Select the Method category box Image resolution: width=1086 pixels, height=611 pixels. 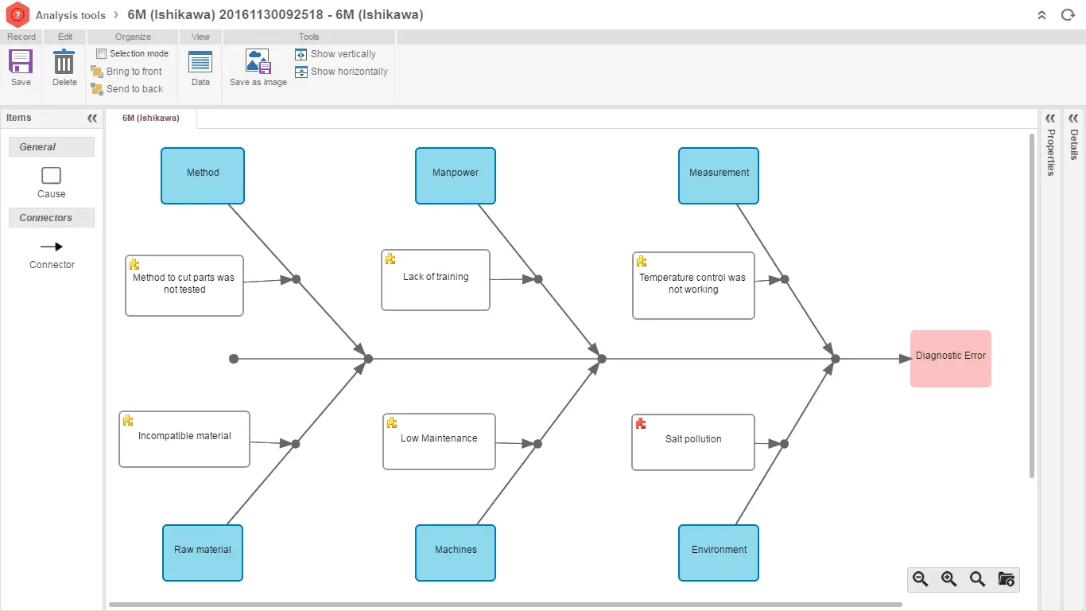(x=203, y=176)
